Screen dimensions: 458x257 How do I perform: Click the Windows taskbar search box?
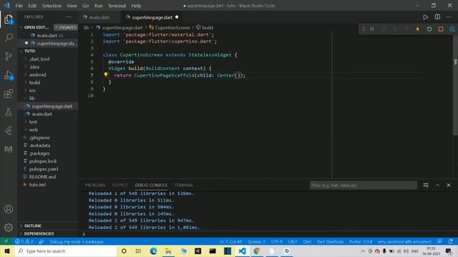click(x=66, y=251)
